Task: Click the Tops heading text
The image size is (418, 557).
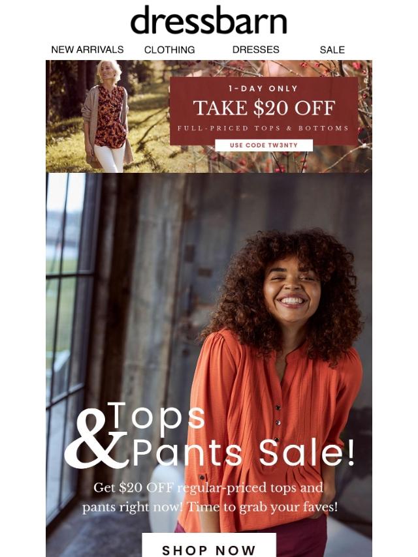Action: click(x=157, y=416)
